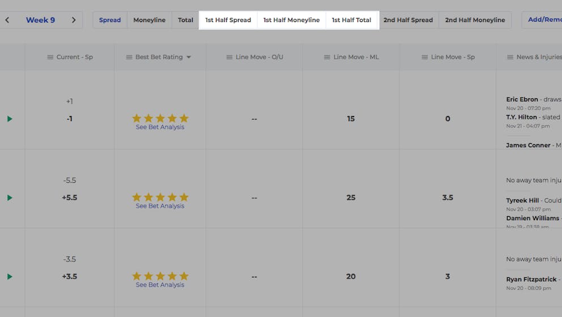
Task: Click drag handle icon beside Line Move - Sp
Action: [424, 57]
